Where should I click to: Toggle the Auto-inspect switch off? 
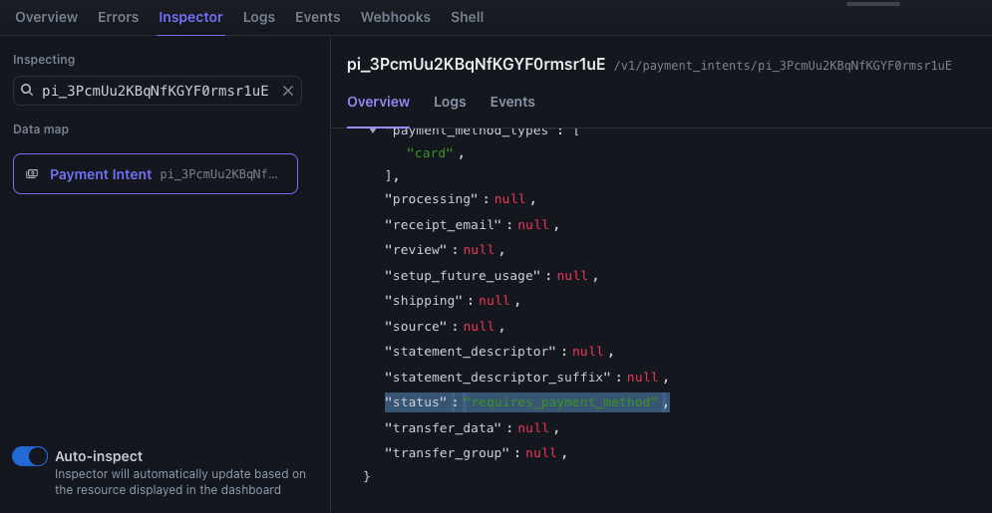click(x=30, y=456)
